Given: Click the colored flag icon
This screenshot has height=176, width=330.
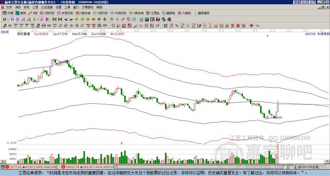Looking at the screenshot, I should [48, 20].
